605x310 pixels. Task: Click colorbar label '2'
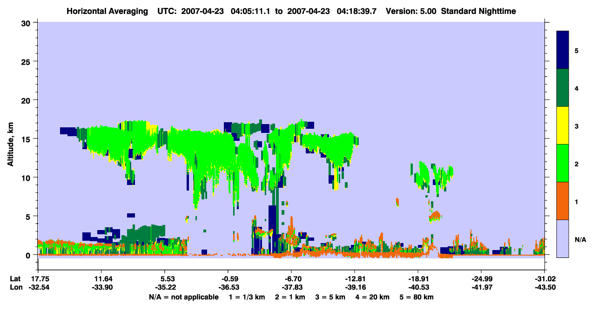pyautogui.click(x=577, y=164)
